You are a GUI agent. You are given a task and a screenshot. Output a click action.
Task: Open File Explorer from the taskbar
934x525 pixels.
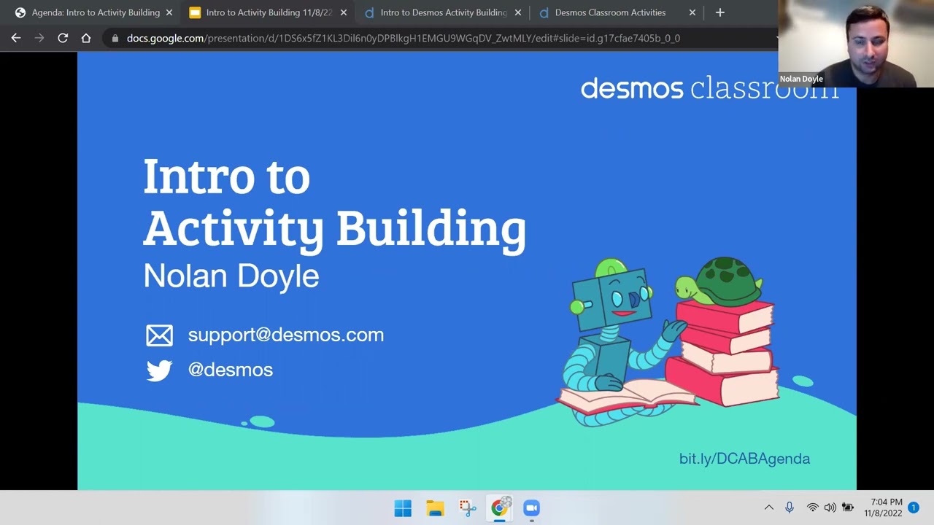coord(435,508)
